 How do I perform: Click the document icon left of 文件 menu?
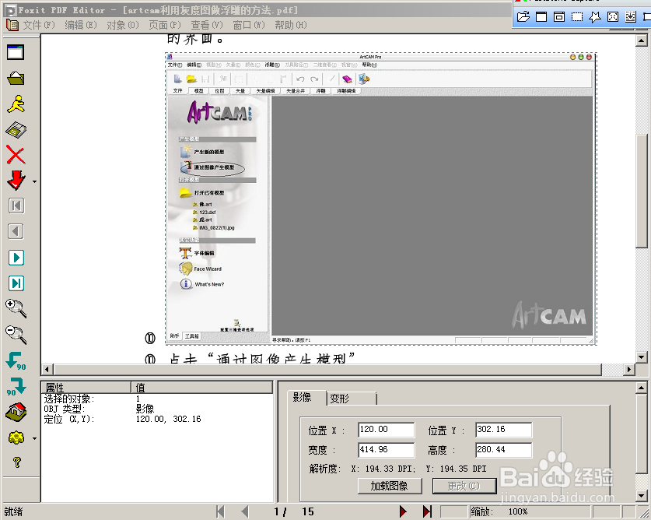click(12, 25)
